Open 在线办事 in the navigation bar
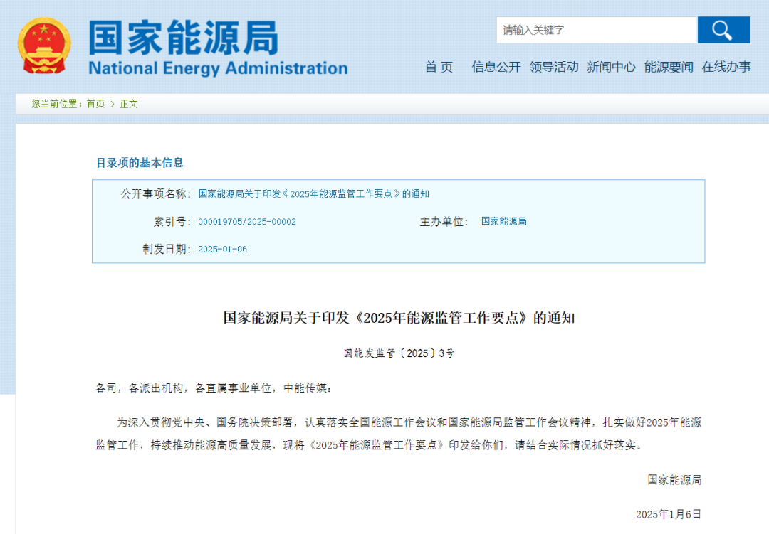This screenshot has height=534, width=769. tap(726, 67)
